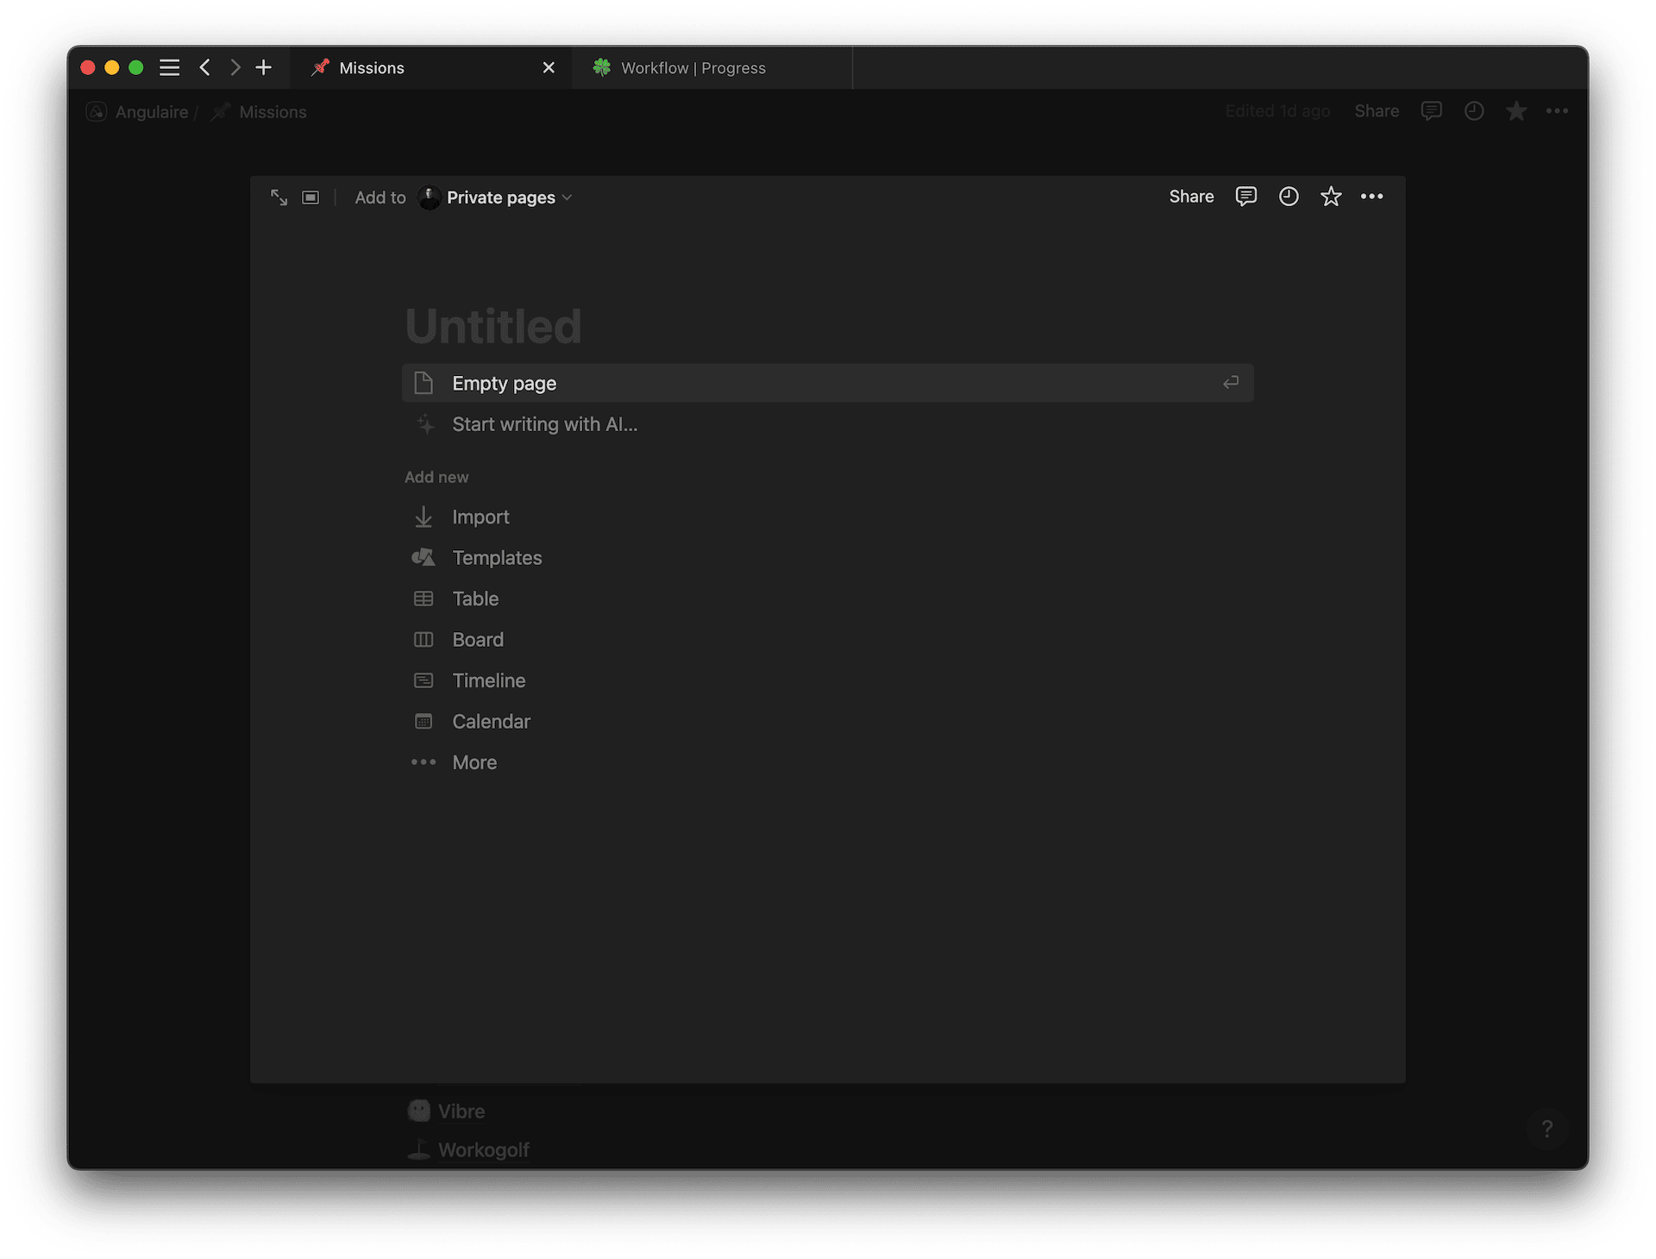This screenshot has width=1656, height=1259.
Task: Close the Missions tab
Action: click(x=549, y=68)
